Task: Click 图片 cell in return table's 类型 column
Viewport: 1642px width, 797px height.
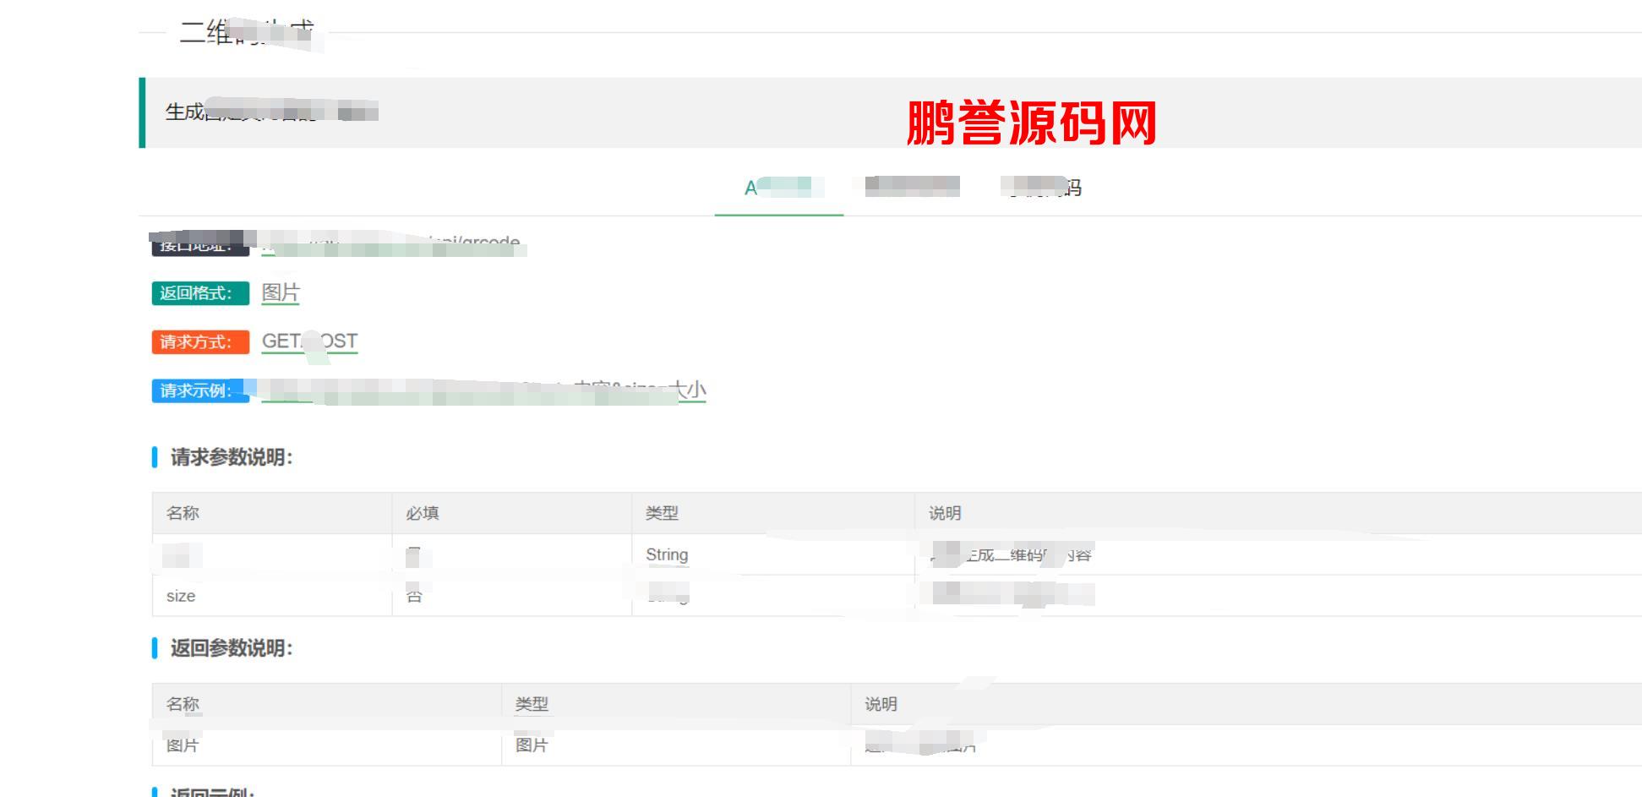Action: coord(532,745)
